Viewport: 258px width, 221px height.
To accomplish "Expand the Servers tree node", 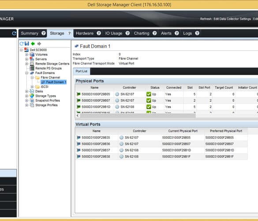I will [x=26, y=59].
